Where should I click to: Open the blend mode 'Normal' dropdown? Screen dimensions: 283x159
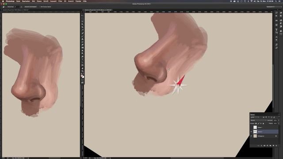pos(258,120)
